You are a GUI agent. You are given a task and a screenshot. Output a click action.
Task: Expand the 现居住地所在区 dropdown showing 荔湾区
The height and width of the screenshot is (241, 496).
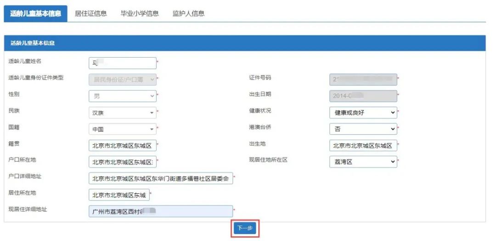point(363,162)
